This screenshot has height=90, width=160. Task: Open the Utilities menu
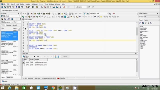pos(51,4)
